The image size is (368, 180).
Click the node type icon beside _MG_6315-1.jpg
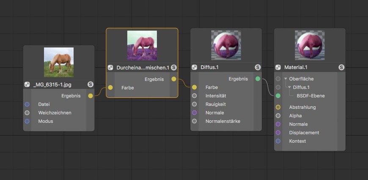point(27,85)
